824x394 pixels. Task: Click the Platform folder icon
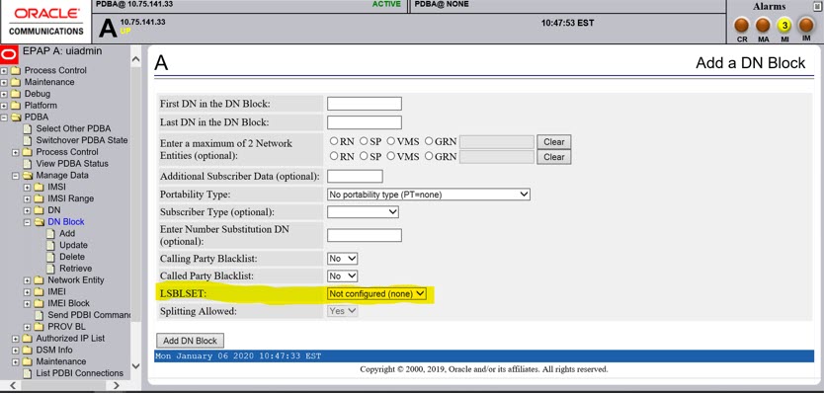click(x=16, y=105)
